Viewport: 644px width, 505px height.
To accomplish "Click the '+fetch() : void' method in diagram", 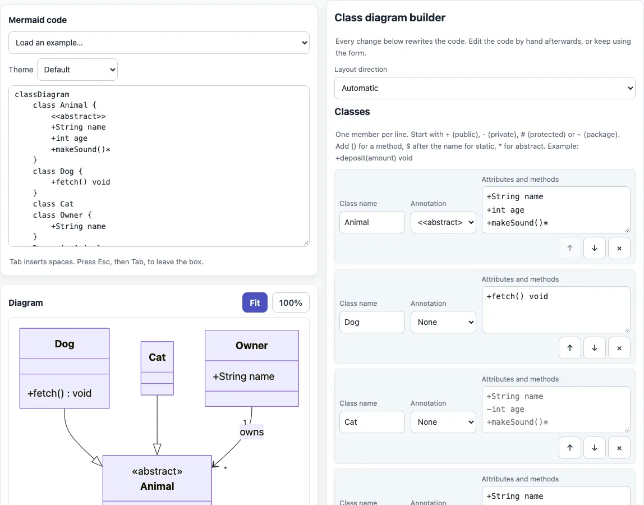I will (x=59, y=393).
